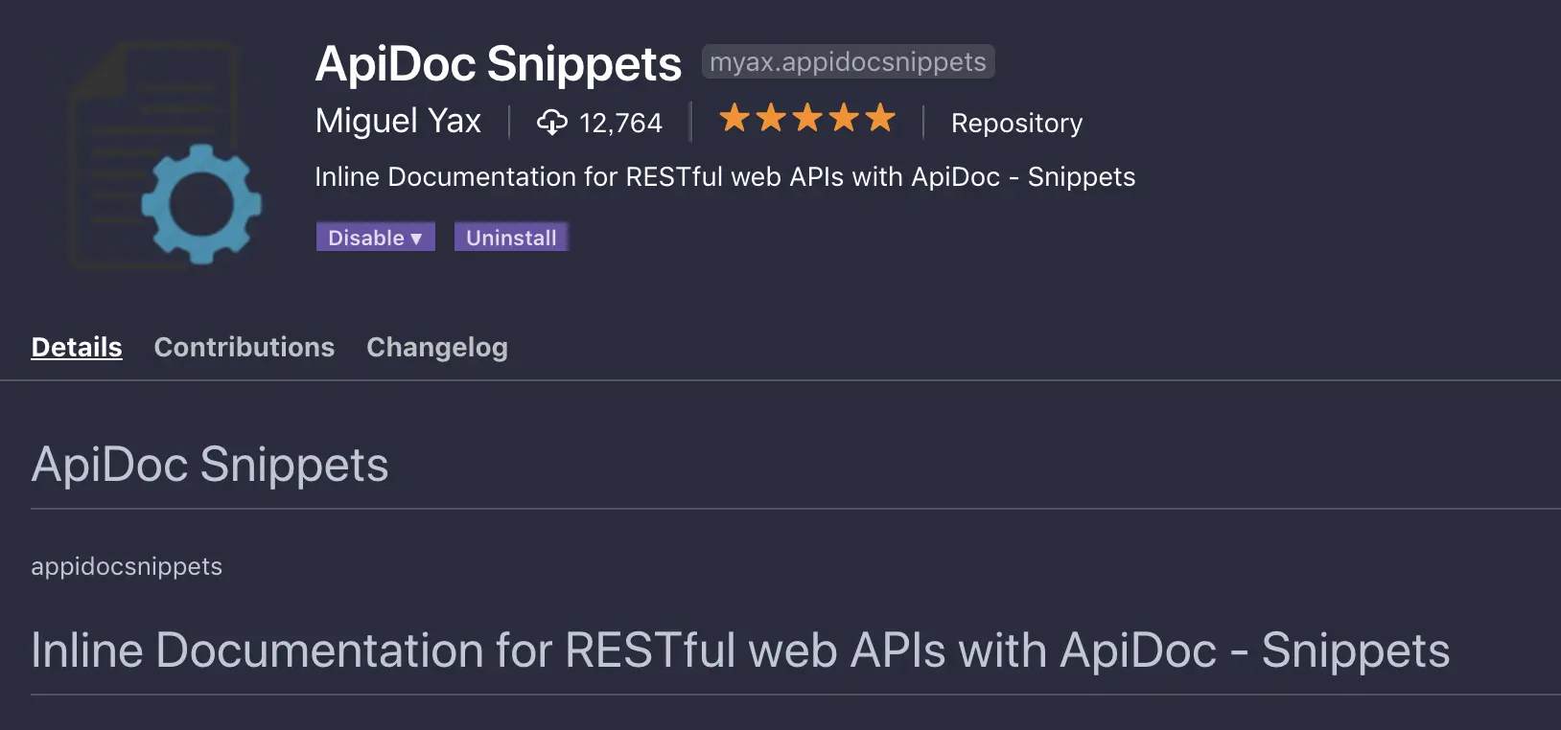
Task: Open the Repository link
Action: point(1016,124)
